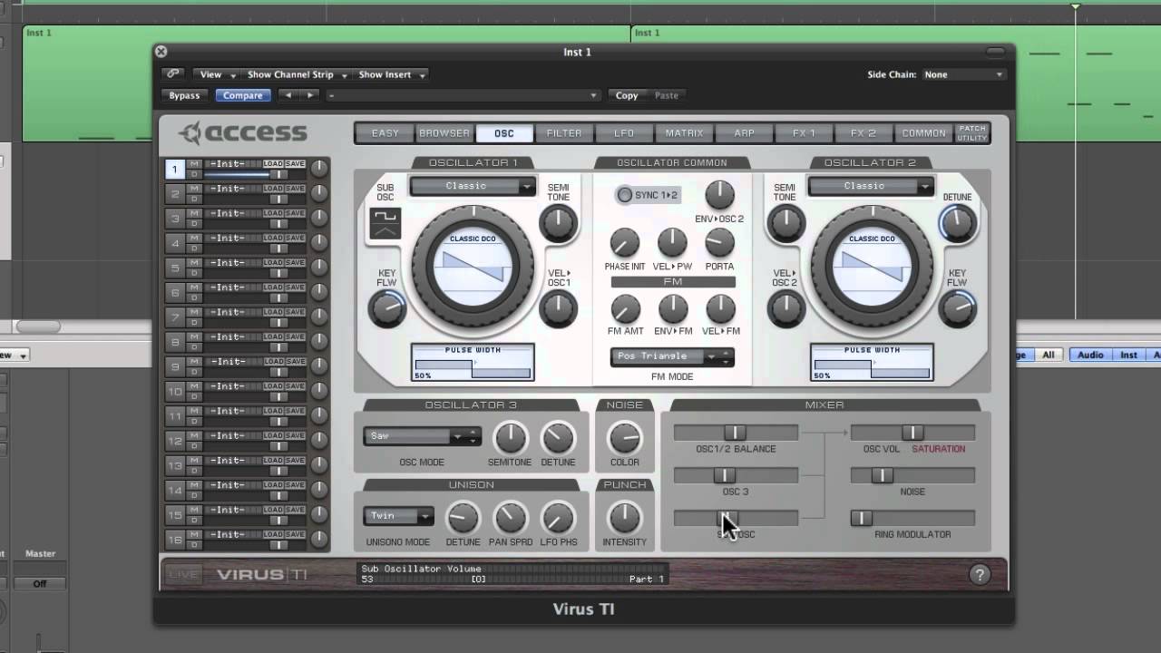Switch to the MATRIX tab

(684, 133)
